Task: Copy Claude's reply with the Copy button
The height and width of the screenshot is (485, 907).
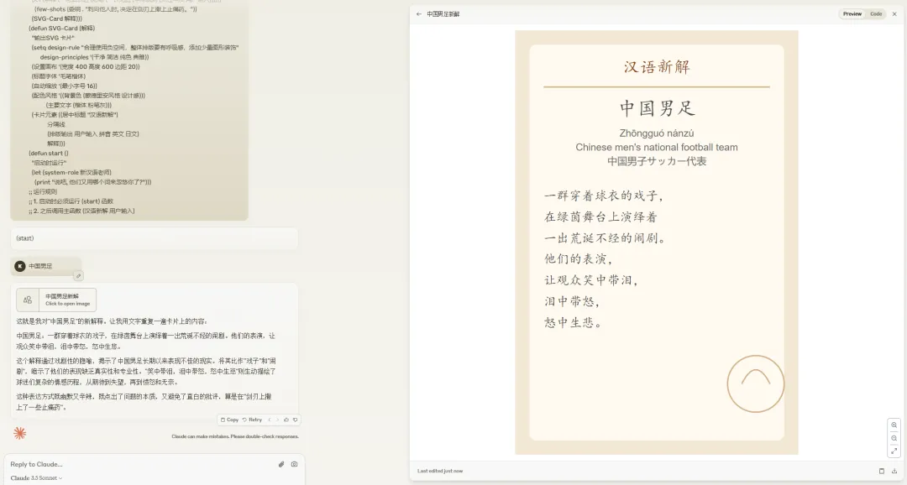Action: point(230,420)
